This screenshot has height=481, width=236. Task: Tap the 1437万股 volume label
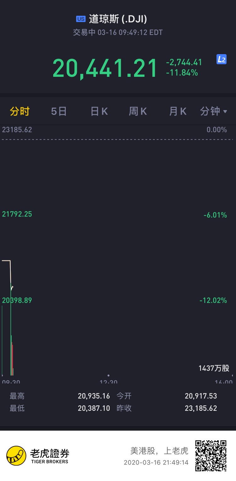214,368
